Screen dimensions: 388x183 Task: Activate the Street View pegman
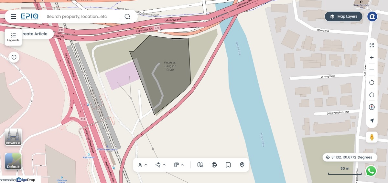(372, 137)
